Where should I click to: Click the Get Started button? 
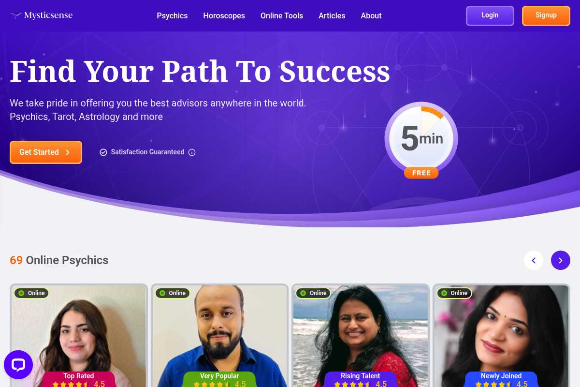[x=46, y=152]
